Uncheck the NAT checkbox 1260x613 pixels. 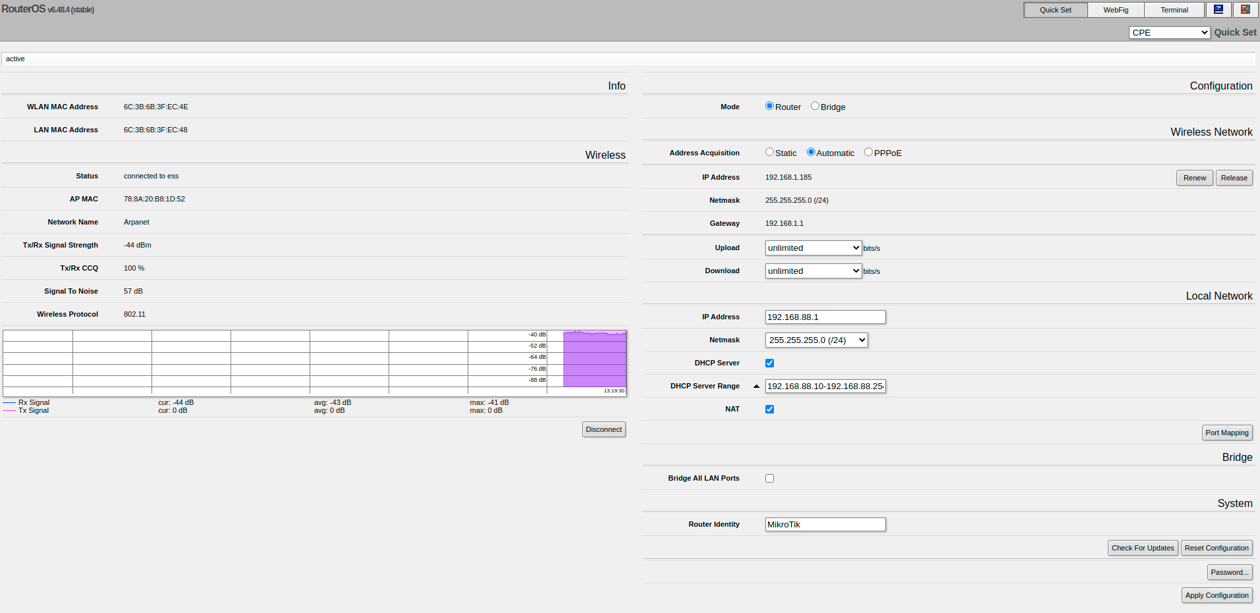pos(769,410)
